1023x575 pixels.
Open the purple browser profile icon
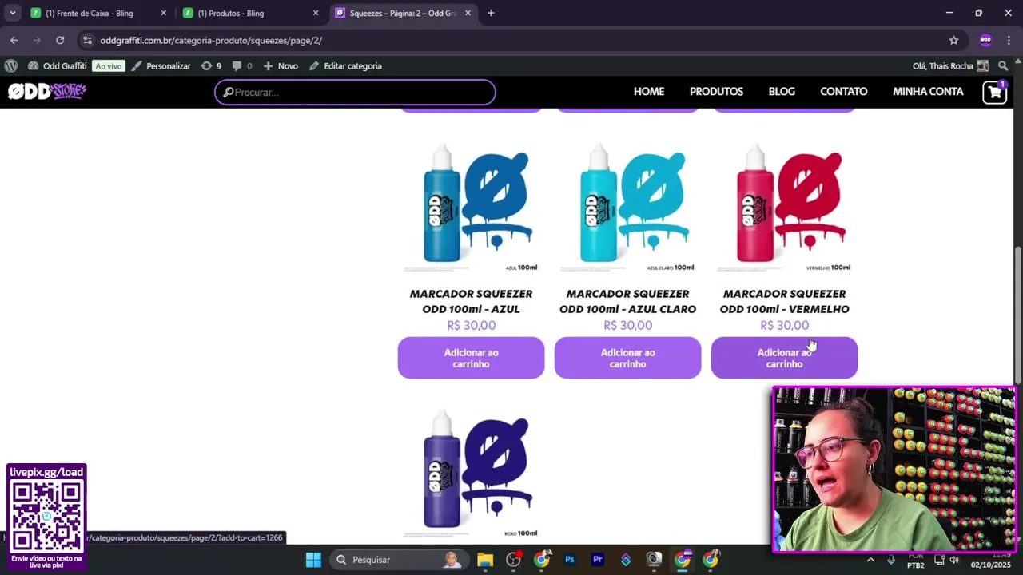[985, 40]
